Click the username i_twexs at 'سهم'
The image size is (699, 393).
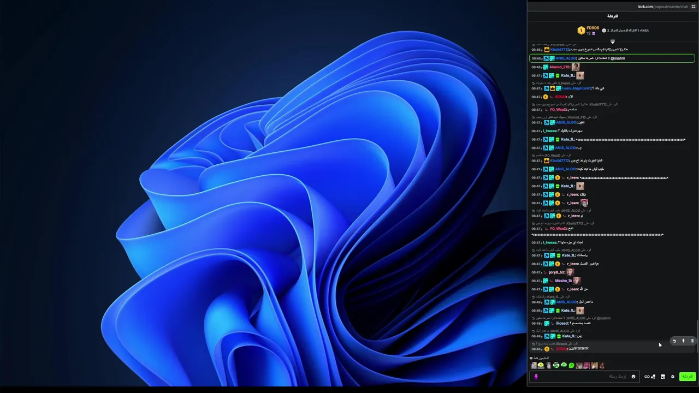tap(549, 131)
